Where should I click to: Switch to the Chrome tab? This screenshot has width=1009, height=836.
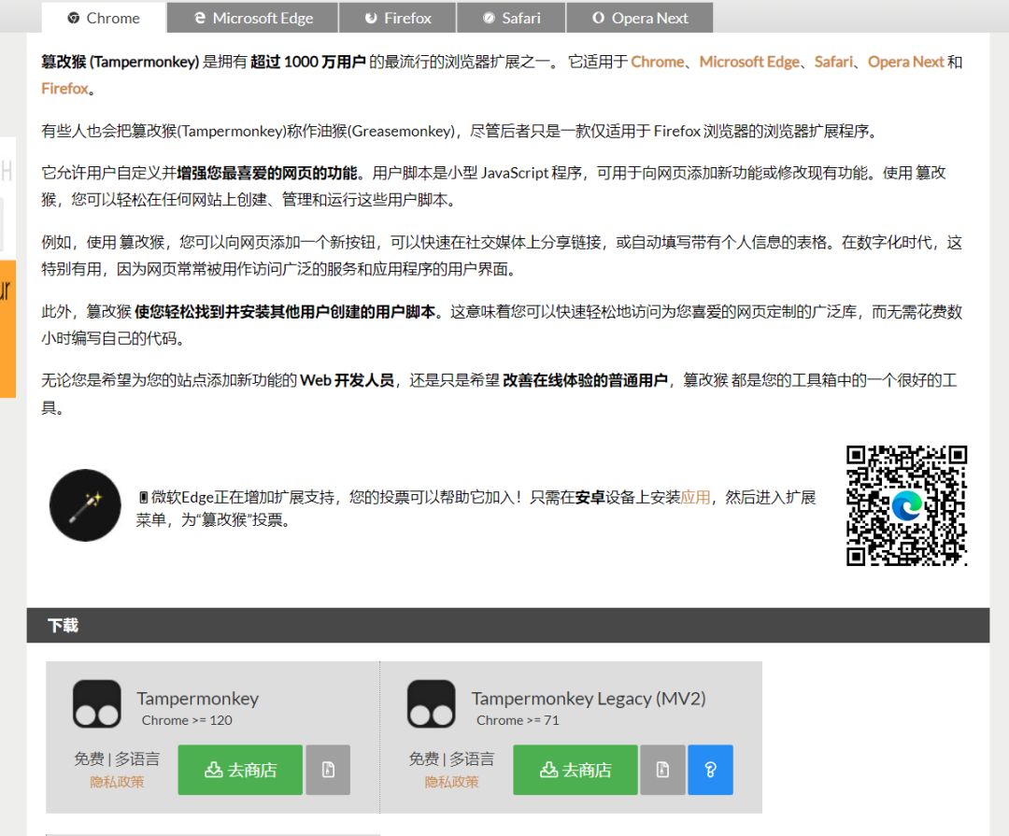click(104, 18)
